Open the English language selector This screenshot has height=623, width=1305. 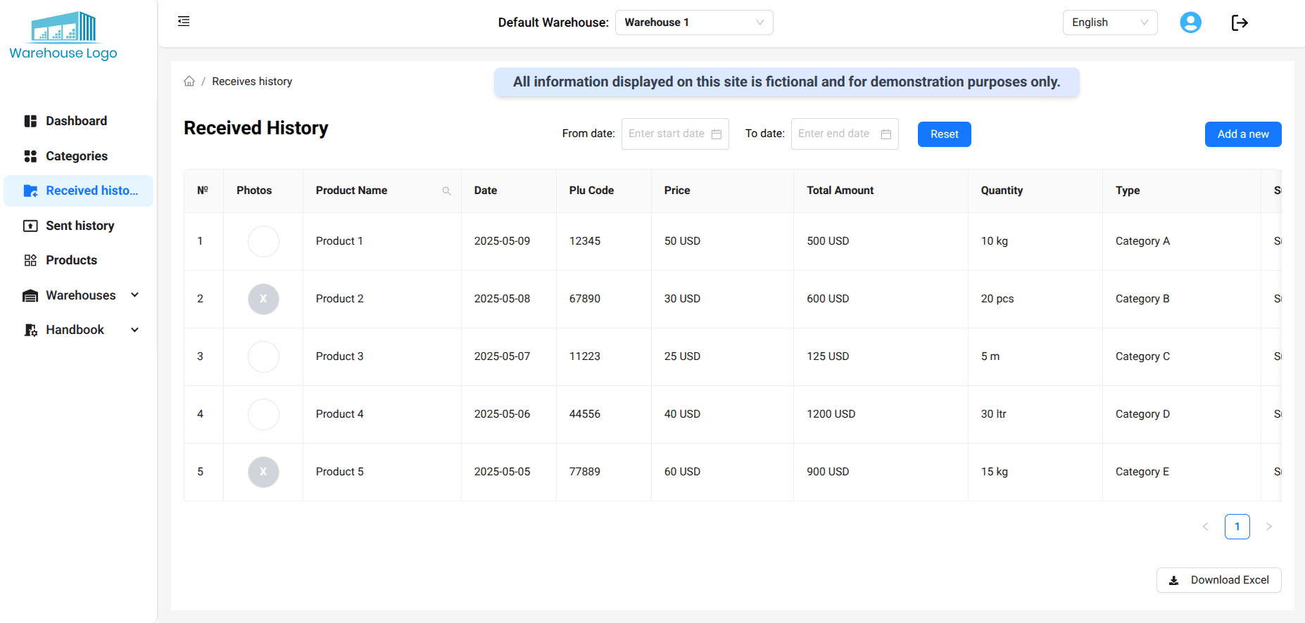pos(1110,23)
